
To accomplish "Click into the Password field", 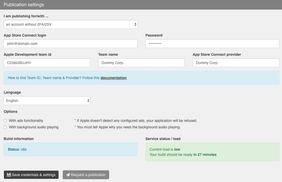I will coord(212,44).
